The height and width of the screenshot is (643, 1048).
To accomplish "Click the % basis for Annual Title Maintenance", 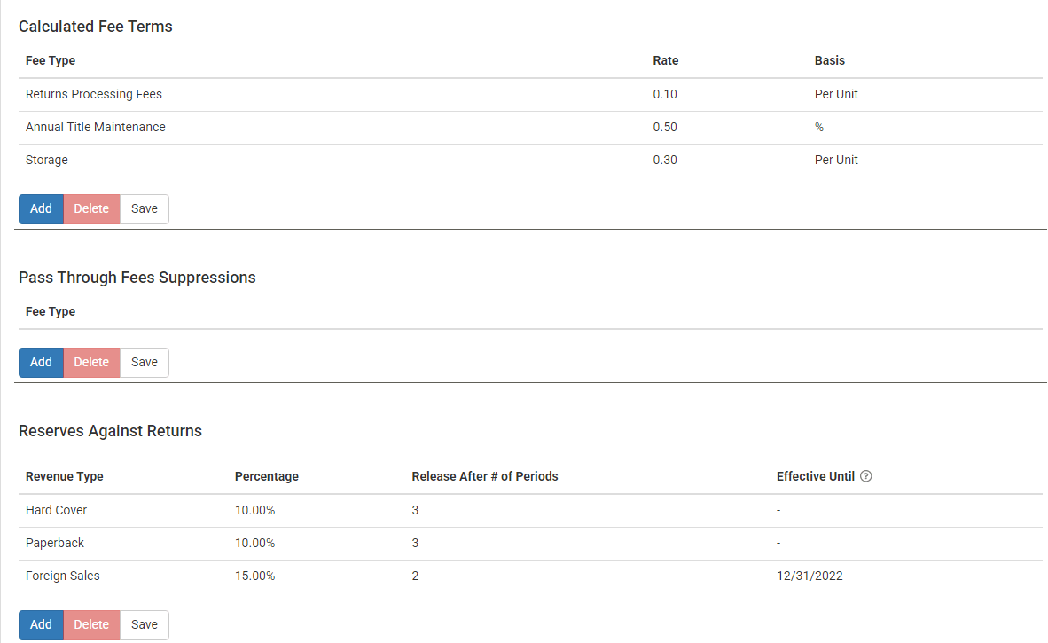I will 818,128.
